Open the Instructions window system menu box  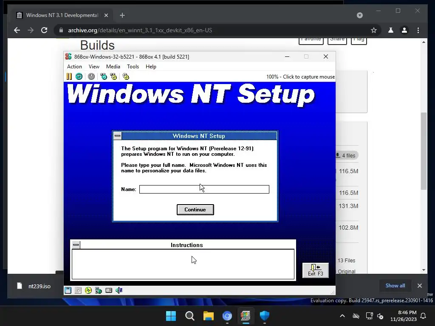tap(76, 245)
